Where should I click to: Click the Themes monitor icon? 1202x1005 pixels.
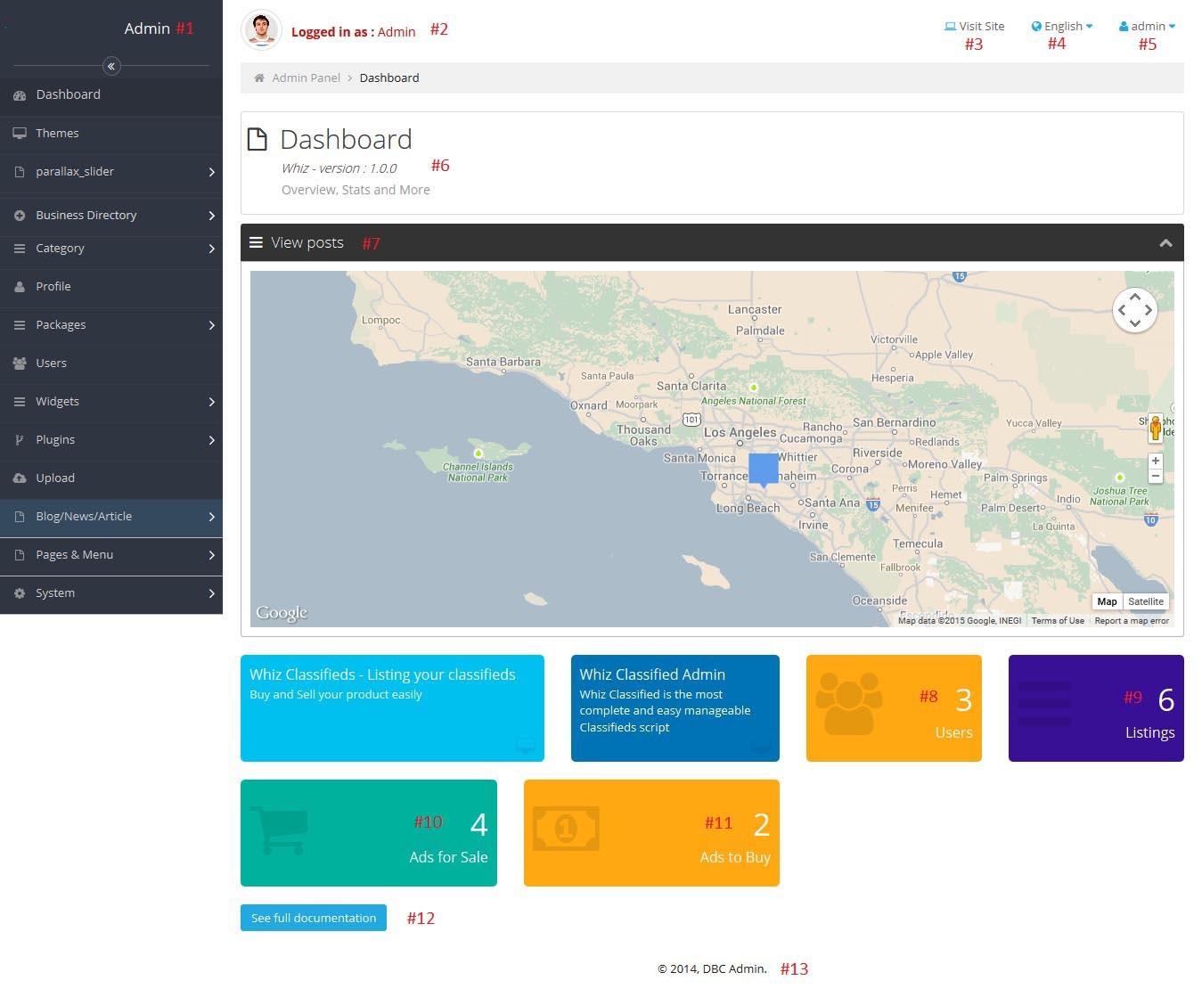pos(20,134)
